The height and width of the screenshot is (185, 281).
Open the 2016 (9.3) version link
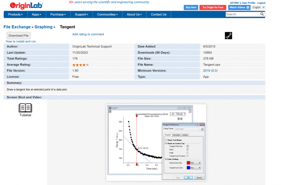tap(210, 71)
